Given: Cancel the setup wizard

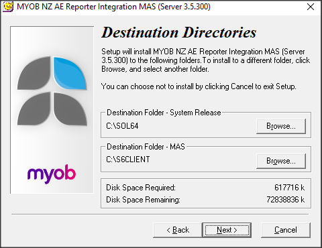Looking at the screenshot, I should 286,230.
